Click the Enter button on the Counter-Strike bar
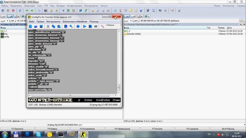This screenshot has width=246, height=138. [88, 100]
